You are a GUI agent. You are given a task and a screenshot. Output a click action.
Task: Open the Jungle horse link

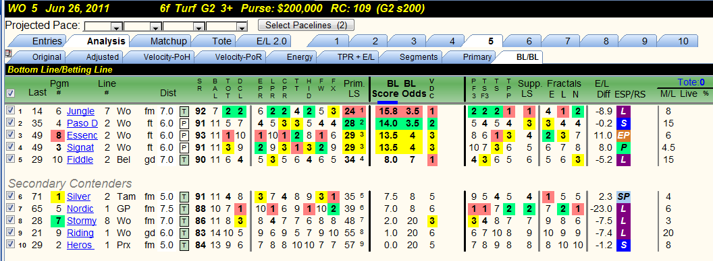pos(80,111)
